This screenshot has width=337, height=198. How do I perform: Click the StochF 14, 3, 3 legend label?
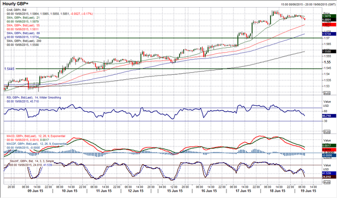[x=32, y=161]
